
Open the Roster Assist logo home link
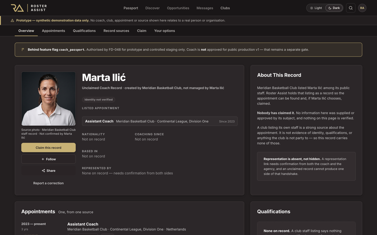coord(29,8)
